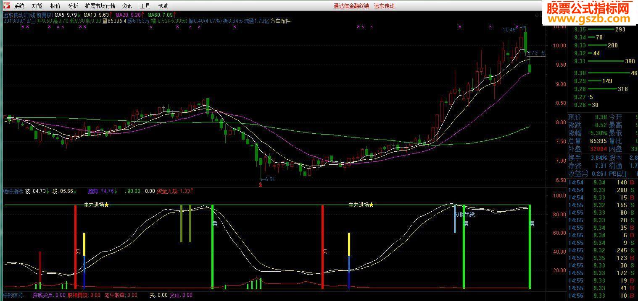
Task: Click the 9.26 buy order price
Action: (580, 105)
